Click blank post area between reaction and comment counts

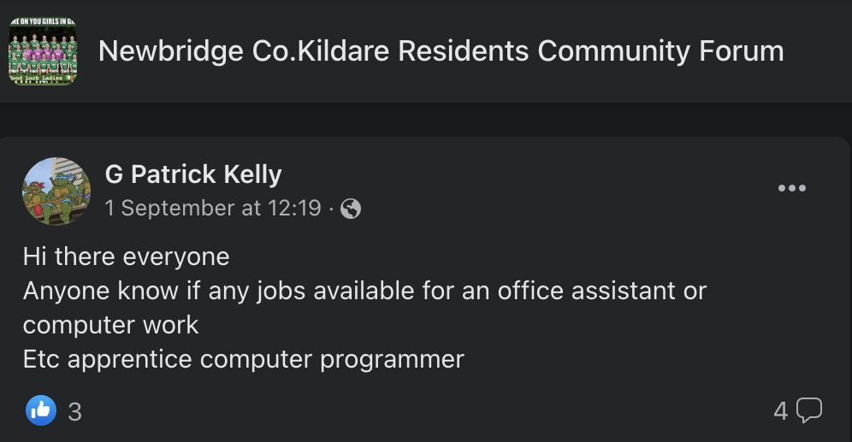coord(428,412)
